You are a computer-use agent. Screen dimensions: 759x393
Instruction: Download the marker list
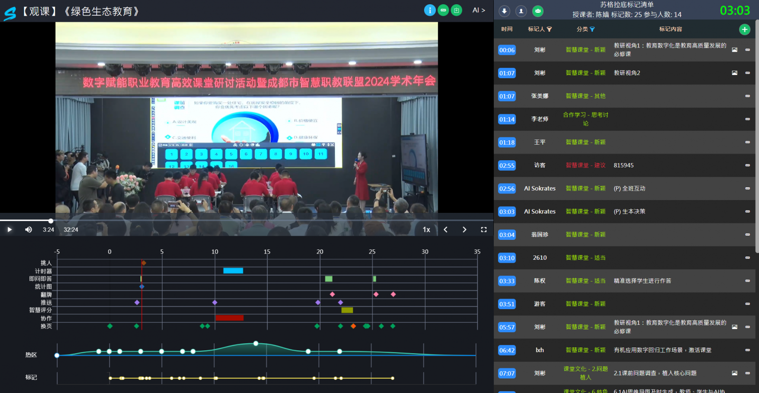pyautogui.click(x=504, y=11)
